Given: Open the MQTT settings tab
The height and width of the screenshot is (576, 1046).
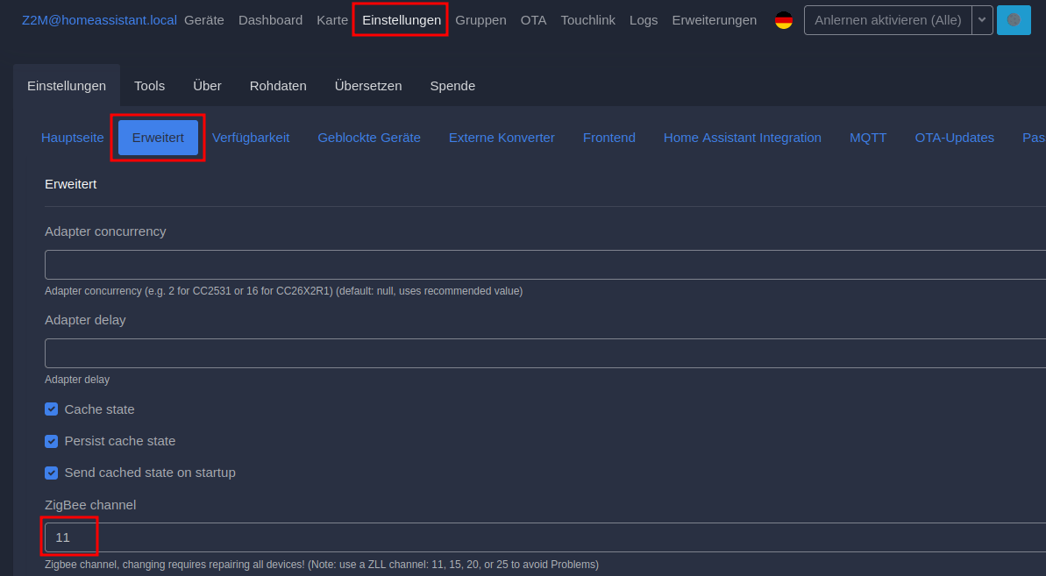Looking at the screenshot, I should [868, 138].
